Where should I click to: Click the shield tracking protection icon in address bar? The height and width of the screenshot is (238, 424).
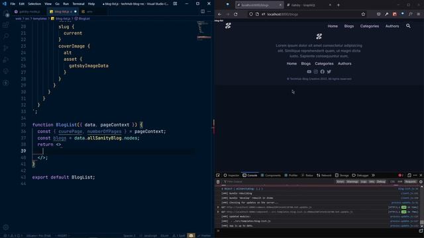coord(251,15)
